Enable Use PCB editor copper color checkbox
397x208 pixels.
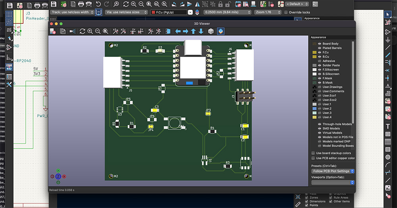point(313,158)
